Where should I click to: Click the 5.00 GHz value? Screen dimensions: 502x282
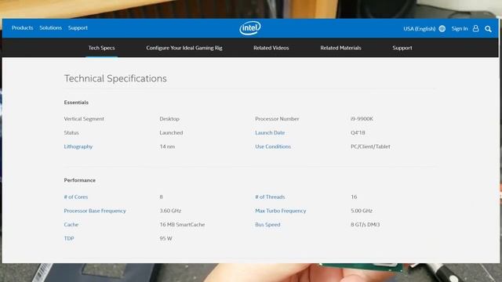[x=362, y=211]
